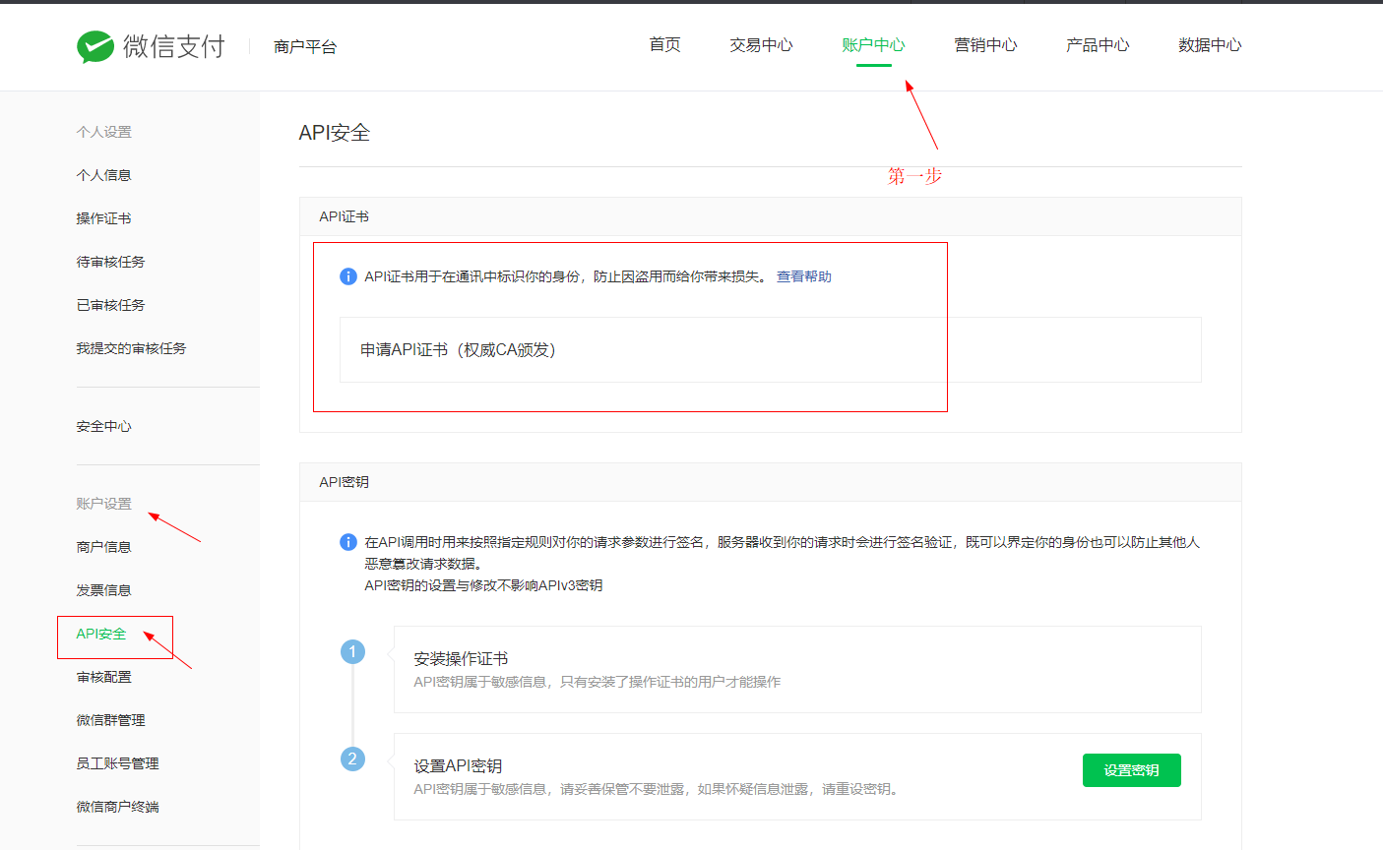Image resolution: width=1383 pixels, height=850 pixels.
Task: Click the 账户设置 sidebar group label
Action: (103, 504)
